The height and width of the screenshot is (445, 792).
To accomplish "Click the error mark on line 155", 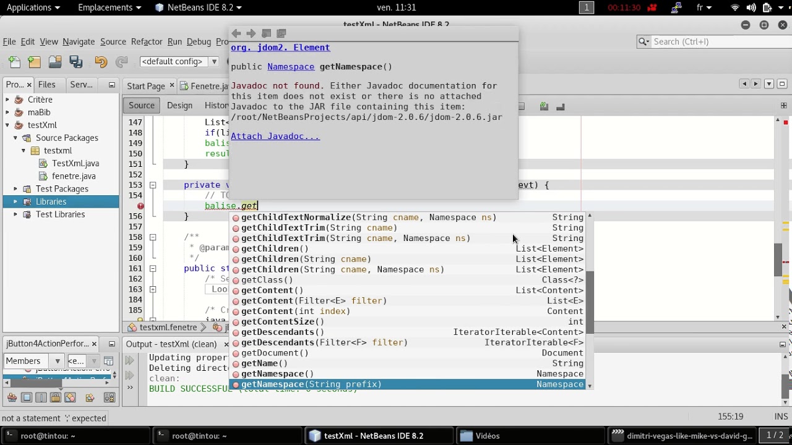I will [x=140, y=206].
